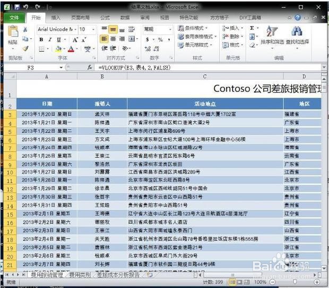
Task: Click Merge and Center icon
Action: 132,39
